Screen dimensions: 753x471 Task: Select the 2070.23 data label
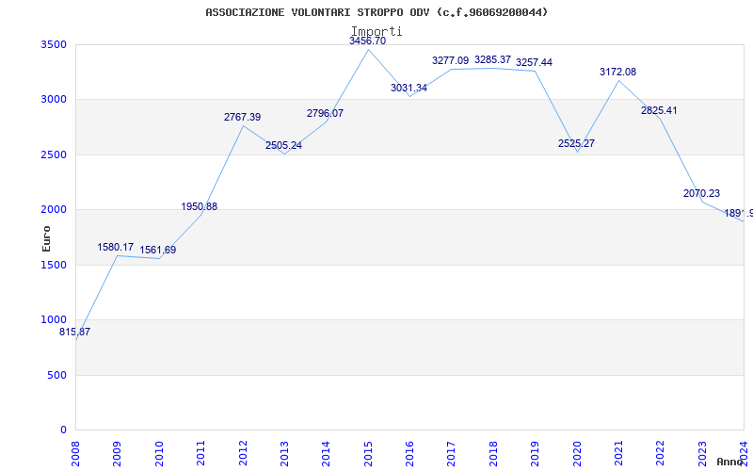pos(701,193)
